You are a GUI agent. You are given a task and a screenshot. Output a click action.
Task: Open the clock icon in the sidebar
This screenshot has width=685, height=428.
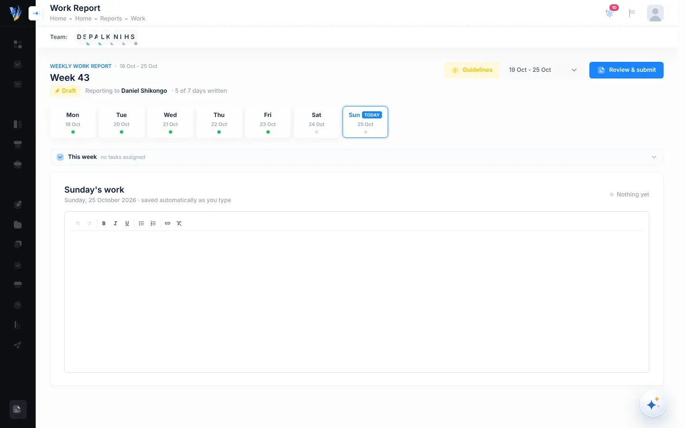pyautogui.click(x=18, y=305)
